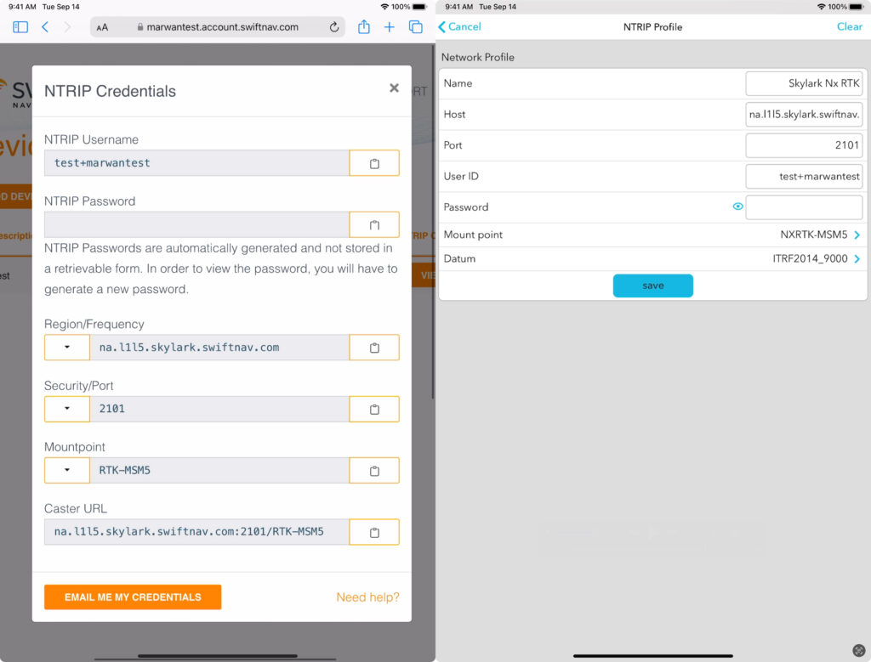Click the Need help? link

pyautogui.click(x=367, y=597)
